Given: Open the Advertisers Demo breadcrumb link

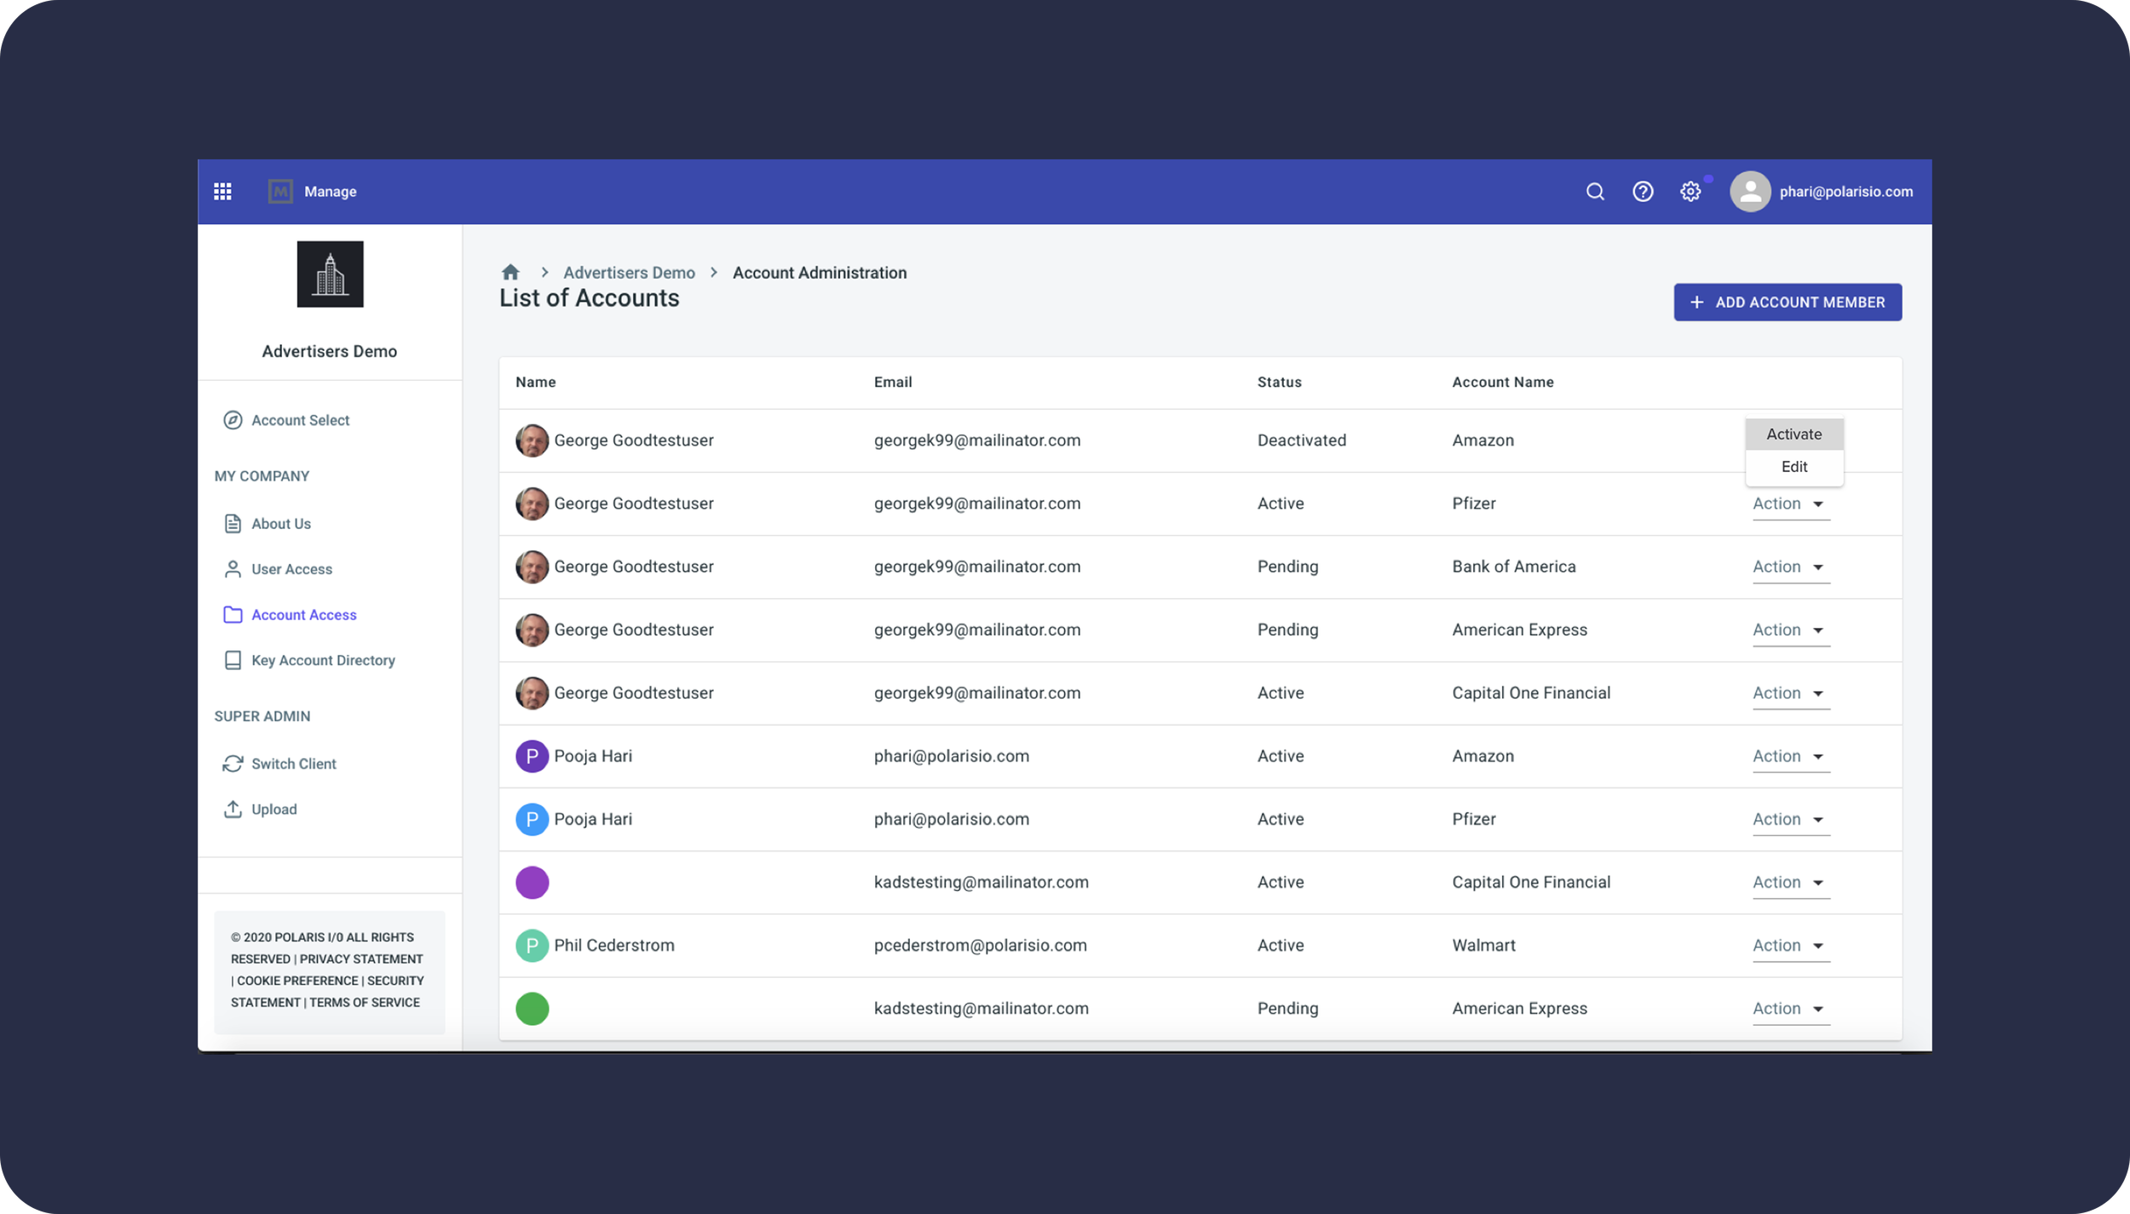Looking at the screenshot, I should (629, 273).
